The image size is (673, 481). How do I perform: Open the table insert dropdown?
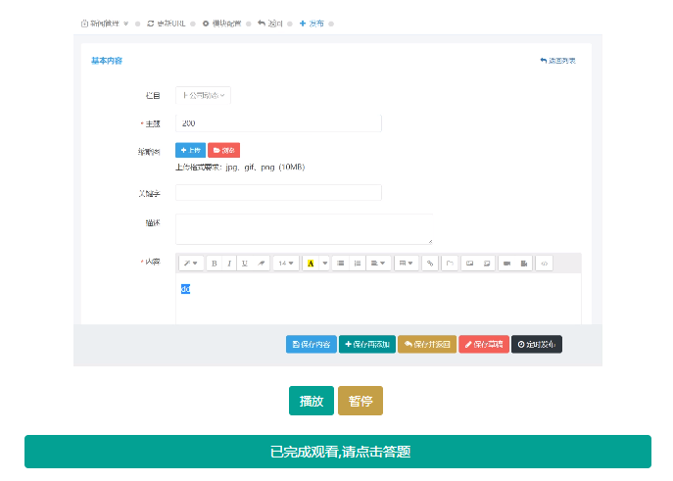[405, 263]
